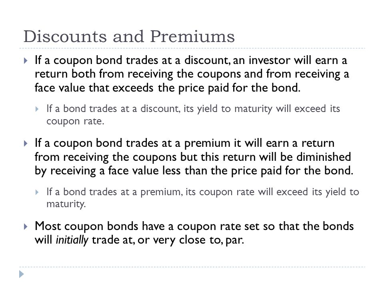Click the dashed divider line near the slide bottom
The image size is (384, 288).
tap(192, 267)
